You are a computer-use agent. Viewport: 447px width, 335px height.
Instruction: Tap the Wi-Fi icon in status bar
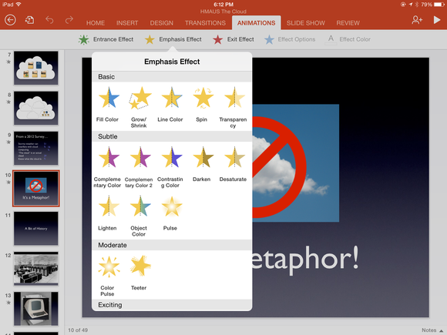pos(18,5)
